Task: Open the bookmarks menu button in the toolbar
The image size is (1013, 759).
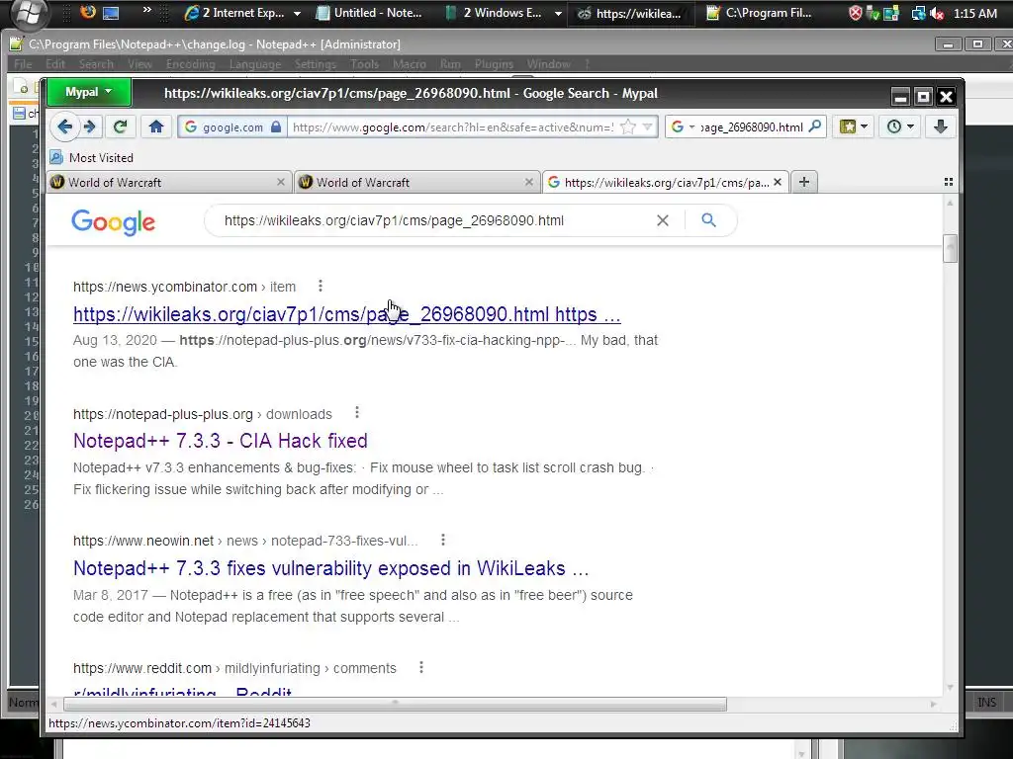Action: tap(853, 126)
